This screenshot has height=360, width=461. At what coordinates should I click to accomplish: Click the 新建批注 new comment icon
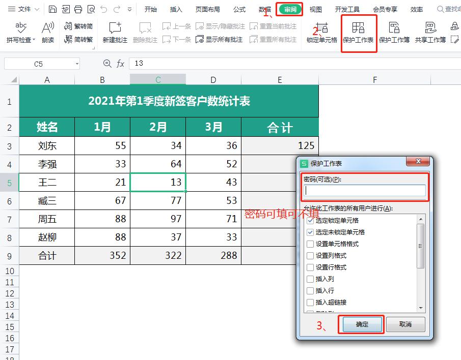point(115,27)
